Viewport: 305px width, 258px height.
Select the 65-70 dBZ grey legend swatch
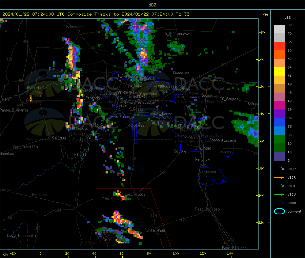point(279,38)
